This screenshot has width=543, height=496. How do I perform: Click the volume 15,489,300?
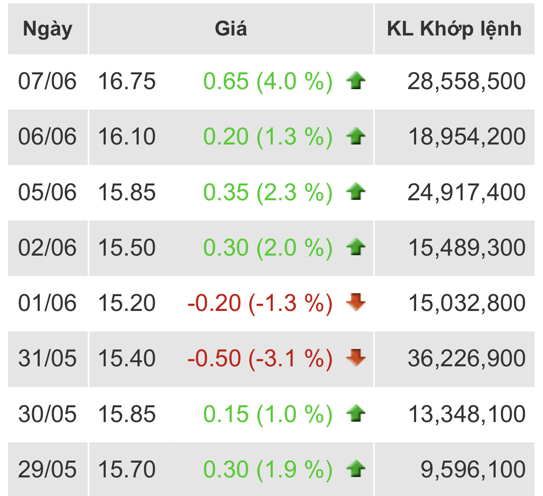[x=467, y=248]
